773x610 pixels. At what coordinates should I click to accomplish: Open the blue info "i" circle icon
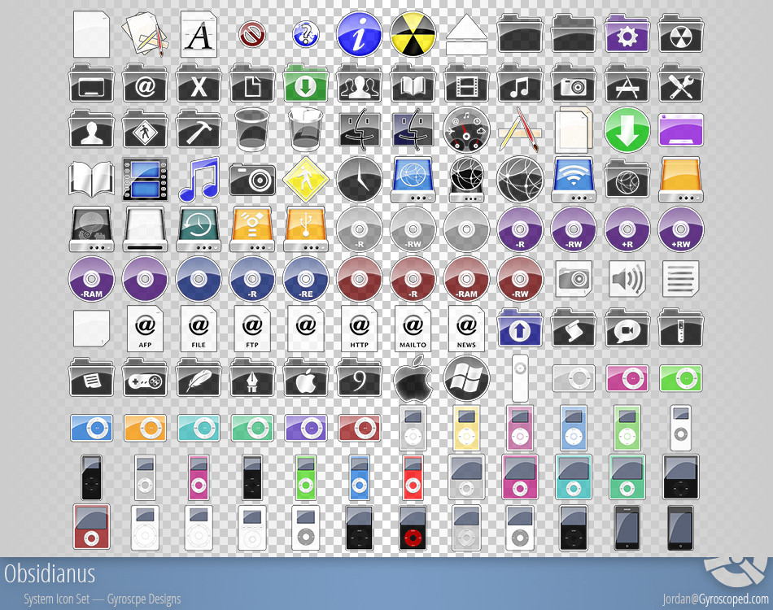click(x=360, y=34)
